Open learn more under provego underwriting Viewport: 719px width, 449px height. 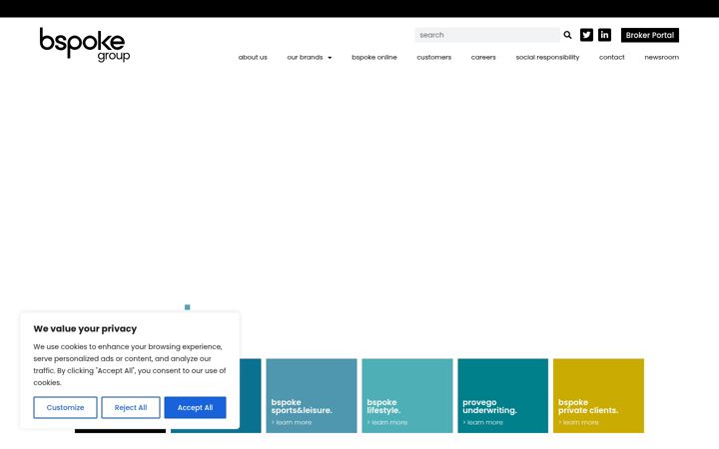point(483,422)
